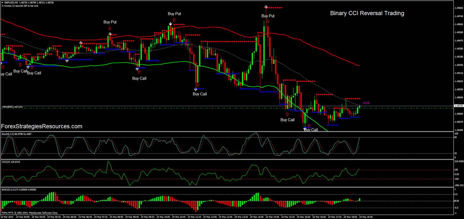Viewport: 464px width, 219px height.
Task: Click the 1.48930 price scale value
Action: coord(459,90)
